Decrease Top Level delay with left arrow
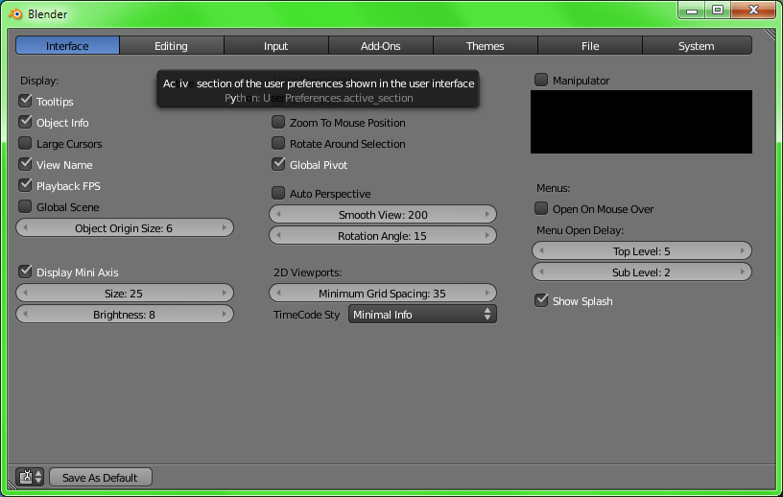Image resolution: width=783 pixels, height=497 pixels. pyautogui.click(x=541, y=250)
